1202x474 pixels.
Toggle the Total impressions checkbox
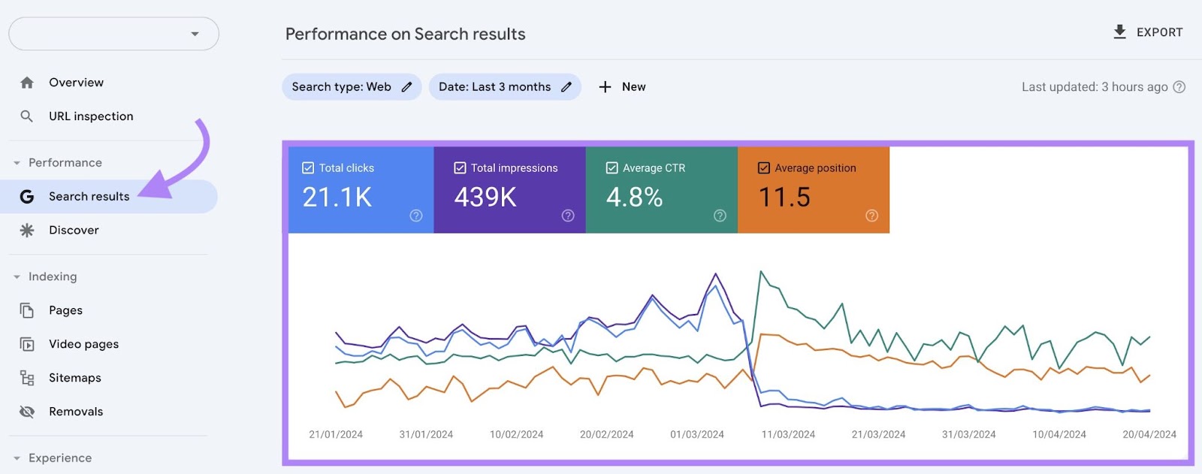click(460, 168)
